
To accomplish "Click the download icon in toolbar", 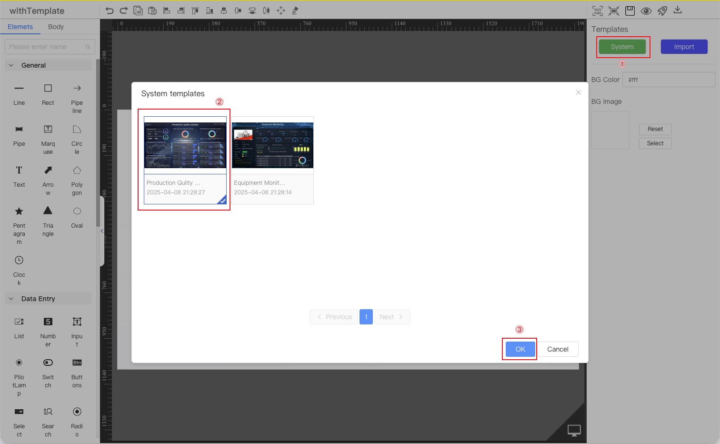I will tap(678, 10).
